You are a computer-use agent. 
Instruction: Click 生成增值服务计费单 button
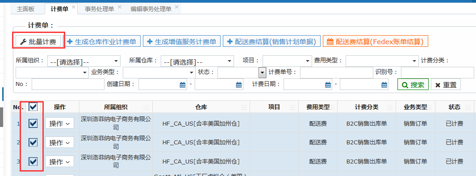coord(182,41)
